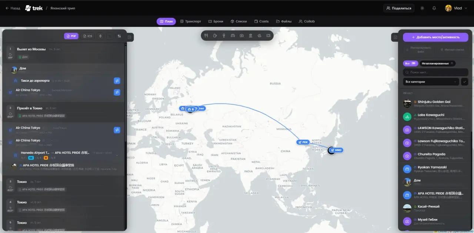Click the dimmed icon button next to ICS
The image size is (474, 233).
[x=110, y=36]
